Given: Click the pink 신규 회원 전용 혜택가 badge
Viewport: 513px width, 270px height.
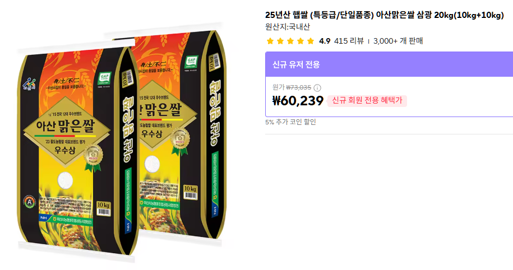Looking at the screenshot, I should [x=367, y=101].
